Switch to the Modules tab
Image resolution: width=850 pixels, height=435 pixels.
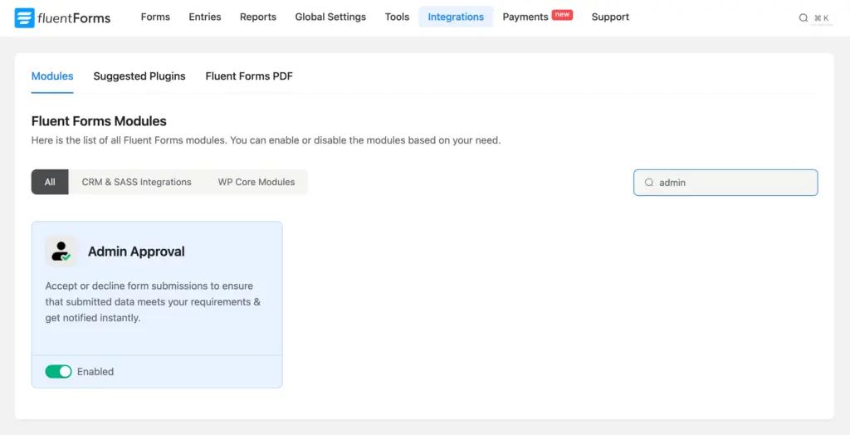[x=52, y=76]
